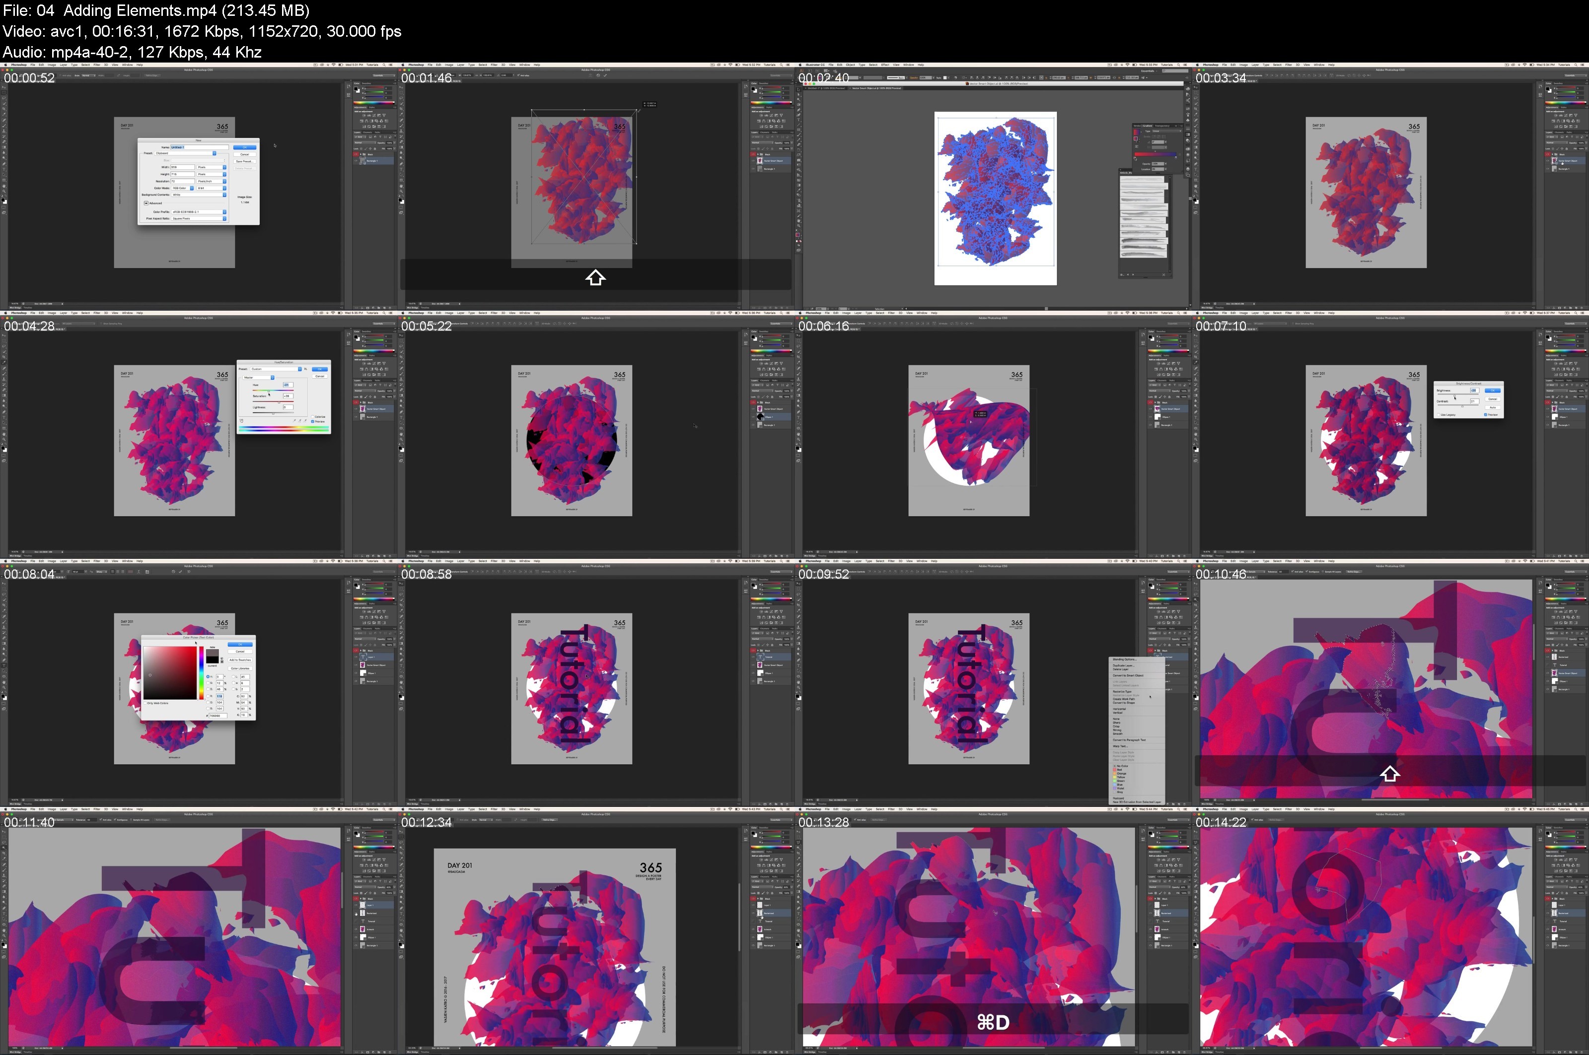Open Pixel Aspect Ratio dropdown in 00:00:52 dialog

click(199, 219)
